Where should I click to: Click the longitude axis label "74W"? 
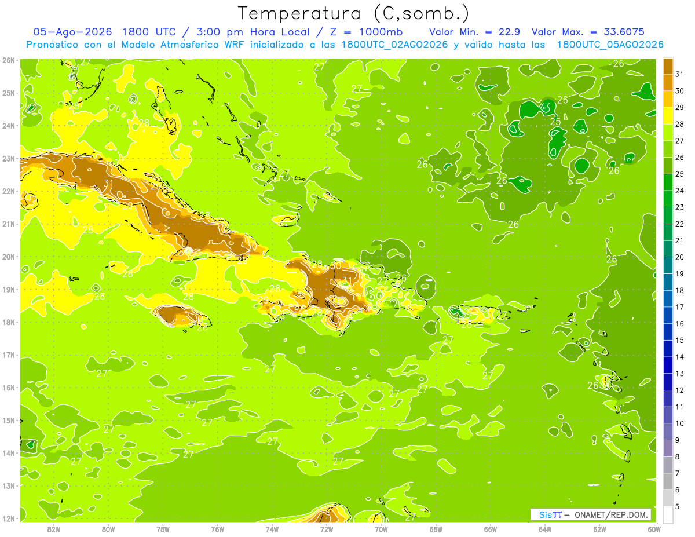pos(272,529)
